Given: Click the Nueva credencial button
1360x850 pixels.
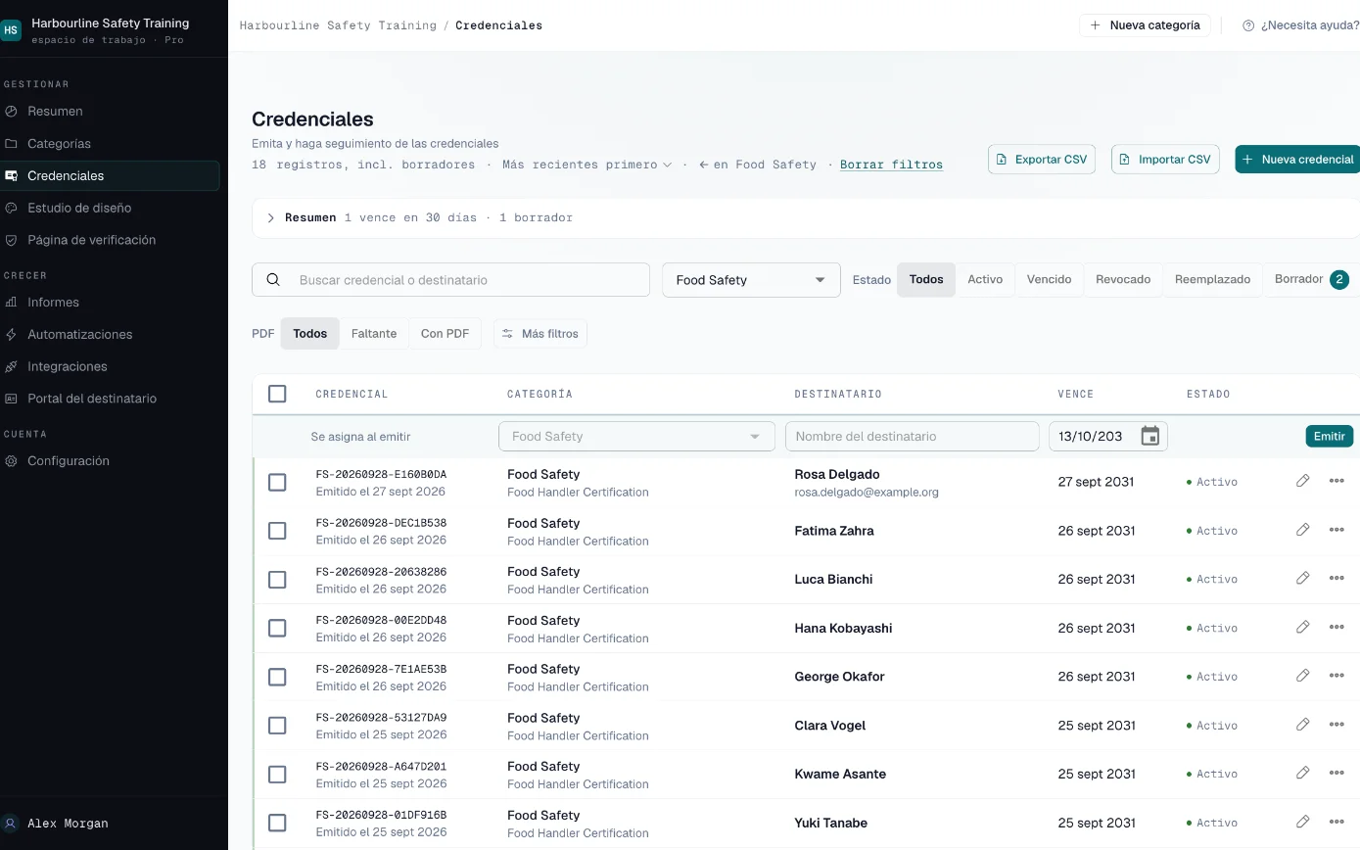Looking at the screenshot, I should tap(1297, 160).
